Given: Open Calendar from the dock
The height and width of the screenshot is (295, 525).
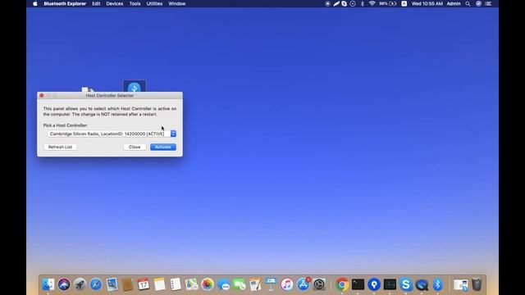Looking at the screenshot, I should [x=144, y=284].
